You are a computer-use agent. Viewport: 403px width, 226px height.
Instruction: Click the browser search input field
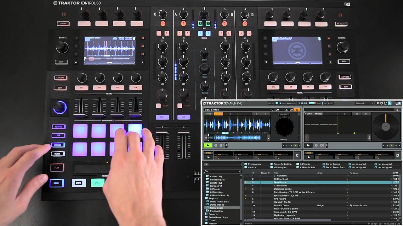point(224,171)
